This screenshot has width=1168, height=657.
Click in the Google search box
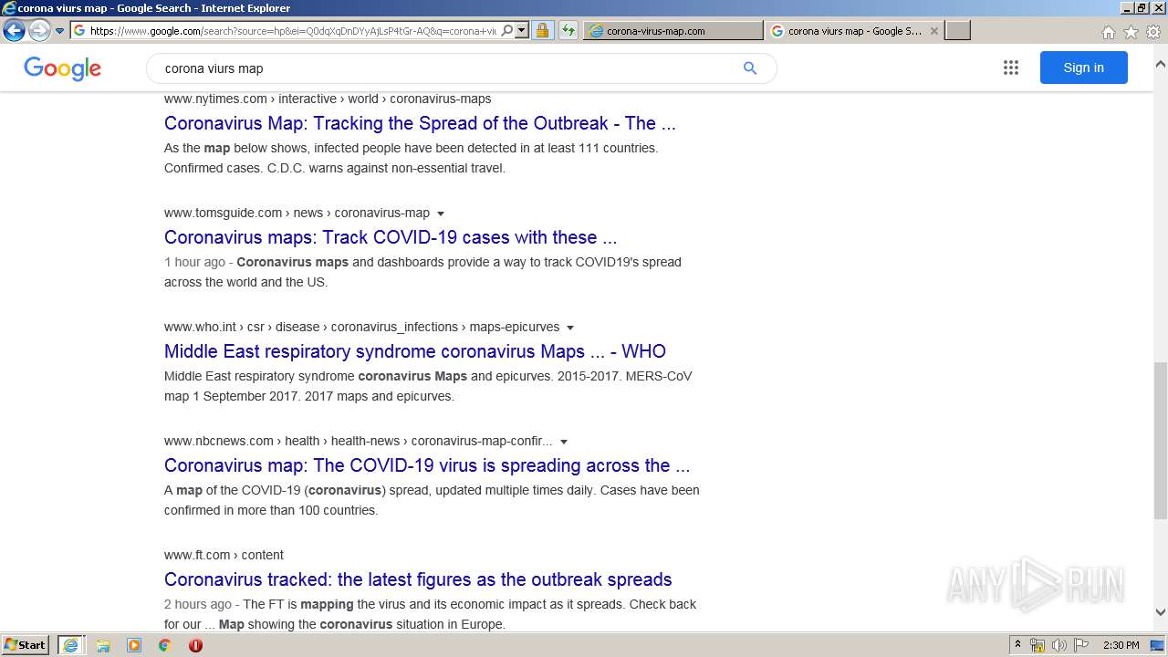[447, 68]
